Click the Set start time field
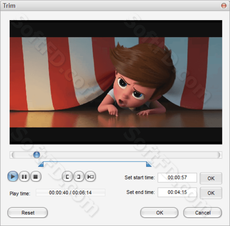Screen dimensions: 230x226 [177, 178]
